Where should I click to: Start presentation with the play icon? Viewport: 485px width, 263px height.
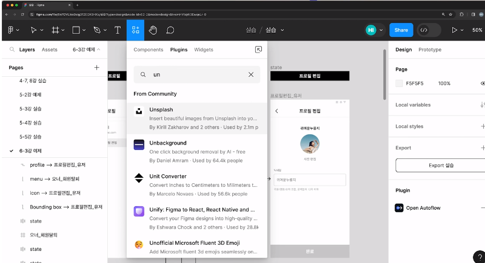pos(454,30)
